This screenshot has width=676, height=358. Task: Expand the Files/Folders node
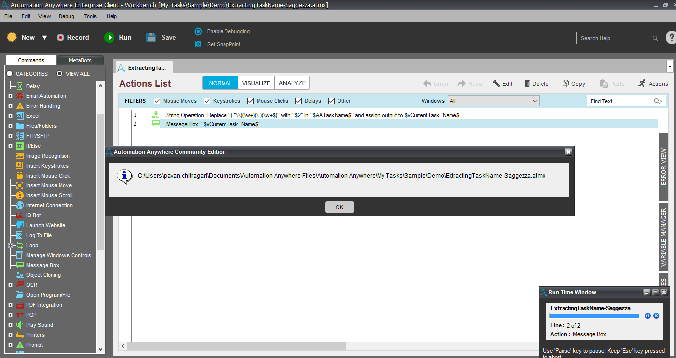(10, 126)
